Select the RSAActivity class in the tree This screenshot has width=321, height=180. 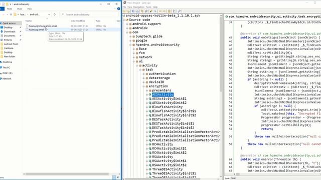(163, 156)
